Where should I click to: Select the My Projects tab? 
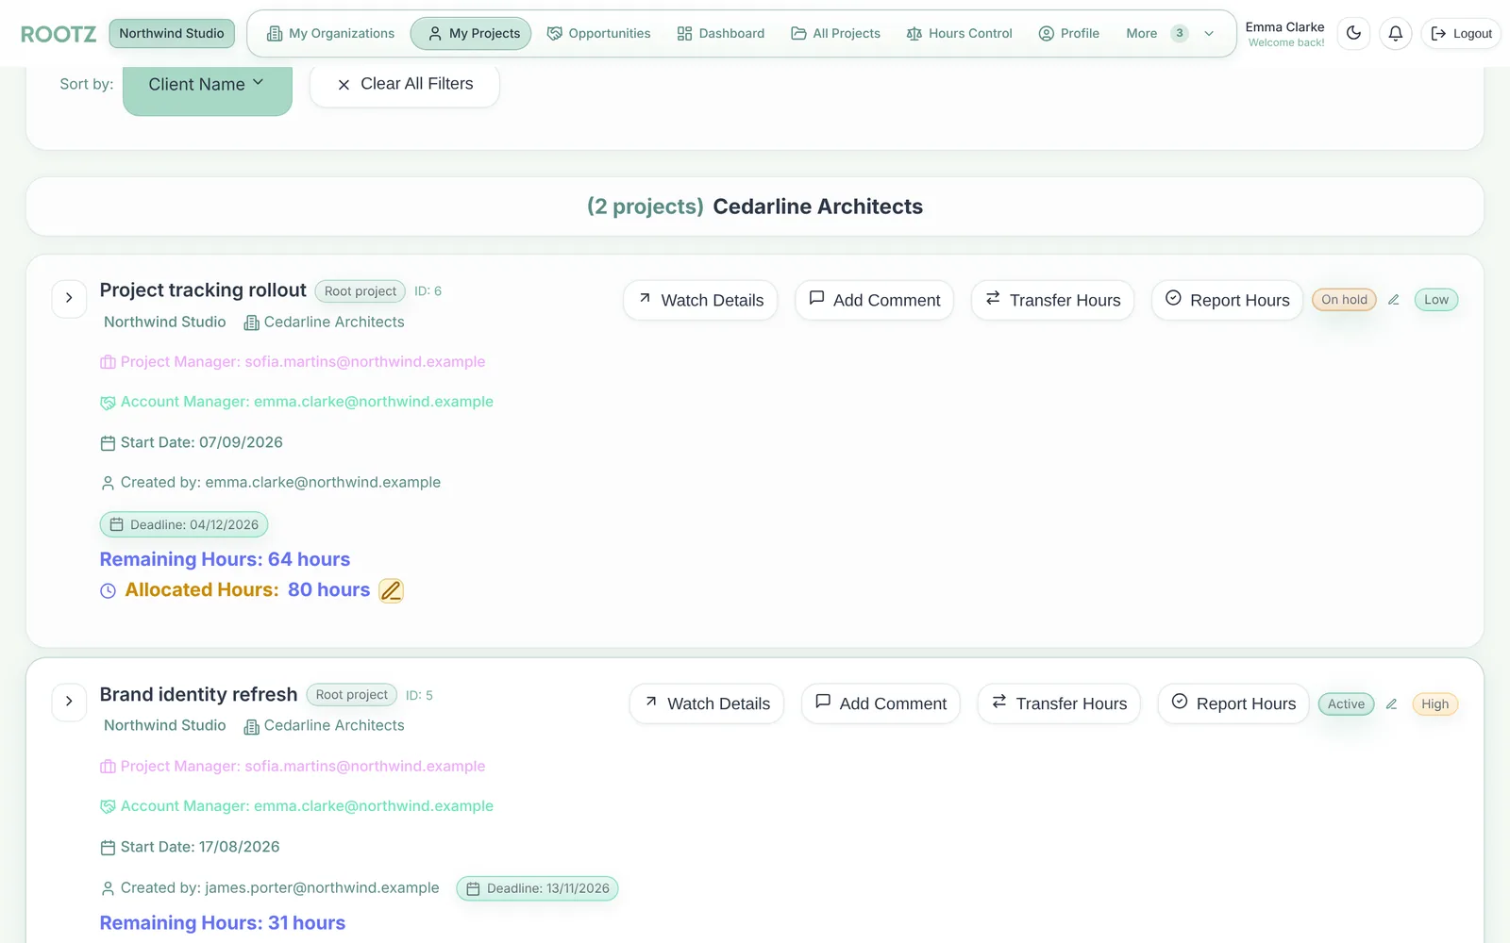tap(471, 33)
